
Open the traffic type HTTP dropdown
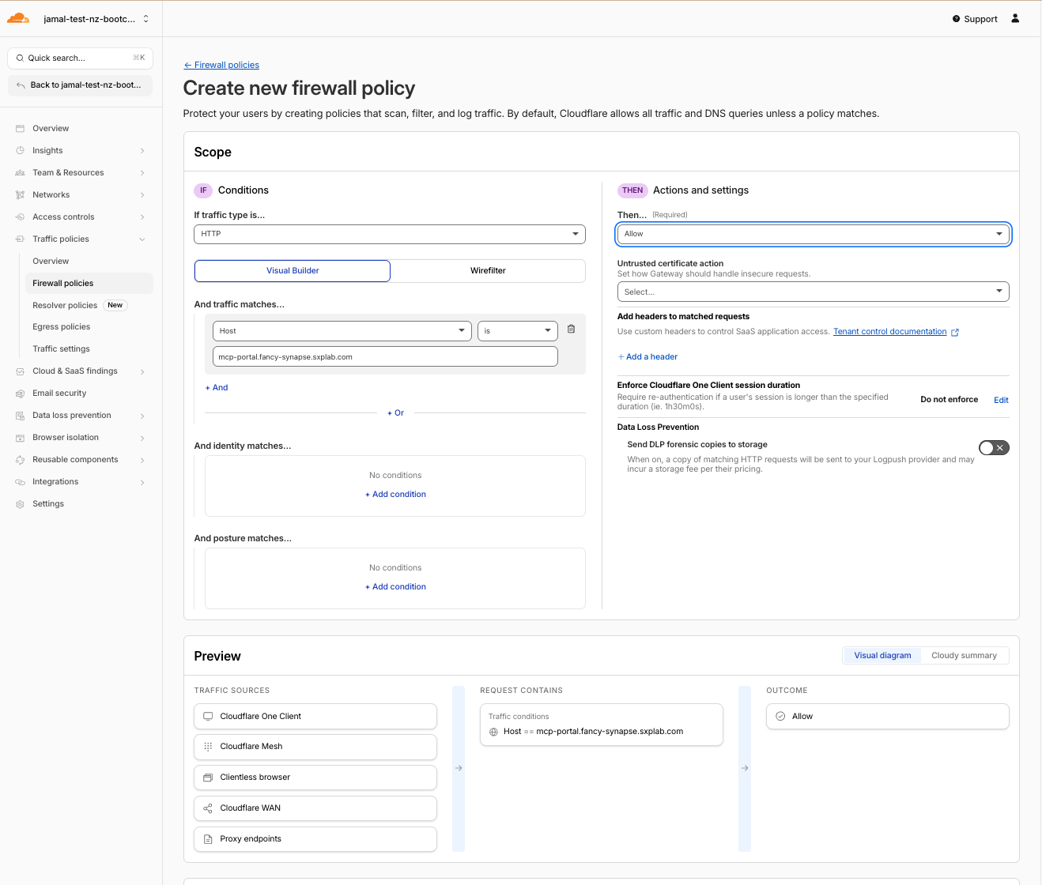(390, 234)
